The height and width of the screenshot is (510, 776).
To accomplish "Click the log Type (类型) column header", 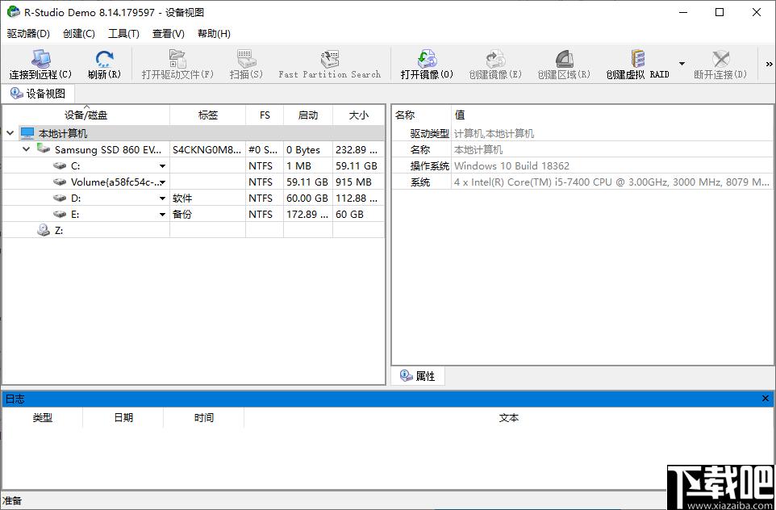I will (x=43, y=418).
